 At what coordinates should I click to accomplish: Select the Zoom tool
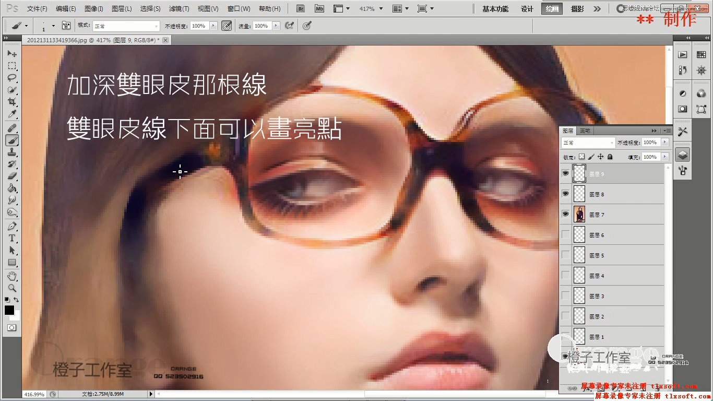pos(11,288)
